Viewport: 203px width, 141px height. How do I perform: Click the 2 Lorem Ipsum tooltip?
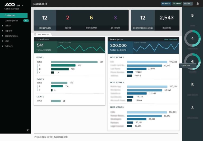188,65
